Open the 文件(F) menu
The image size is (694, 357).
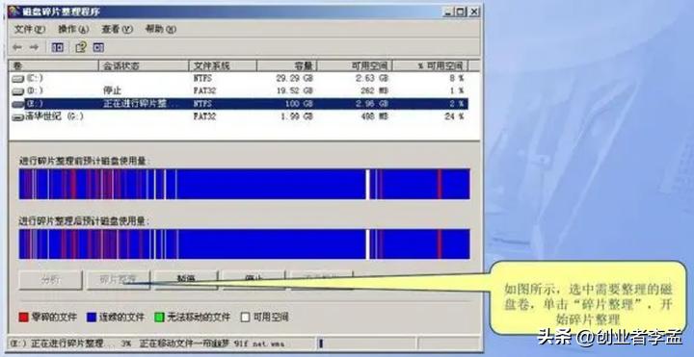30,29
